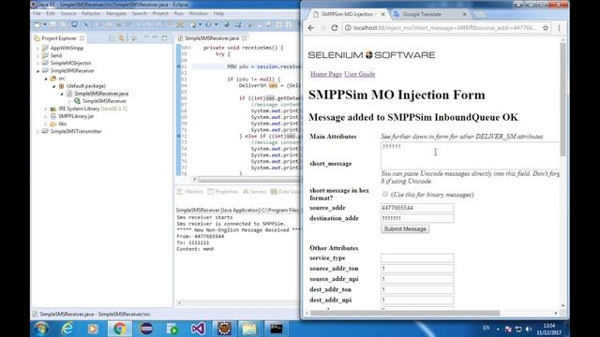Maximize the Project Explorer panel
The height and width of the screenshot is (337, 600).
165,37
